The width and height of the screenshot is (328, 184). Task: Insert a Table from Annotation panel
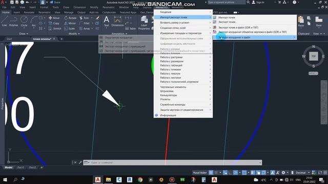pos(131,29)
